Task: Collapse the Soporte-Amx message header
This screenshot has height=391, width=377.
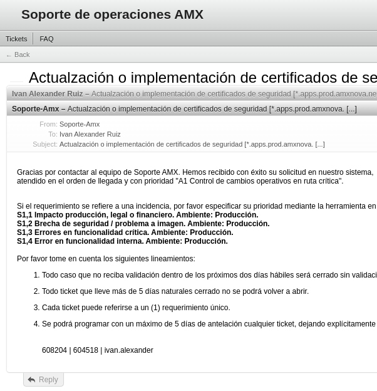Action: click(188, 109)
